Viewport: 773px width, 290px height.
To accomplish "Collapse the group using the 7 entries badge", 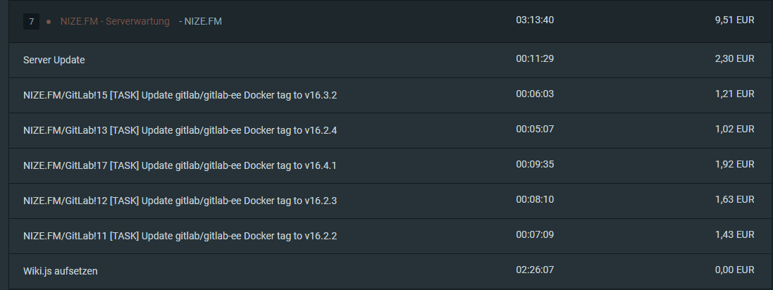I will (31, 21).
